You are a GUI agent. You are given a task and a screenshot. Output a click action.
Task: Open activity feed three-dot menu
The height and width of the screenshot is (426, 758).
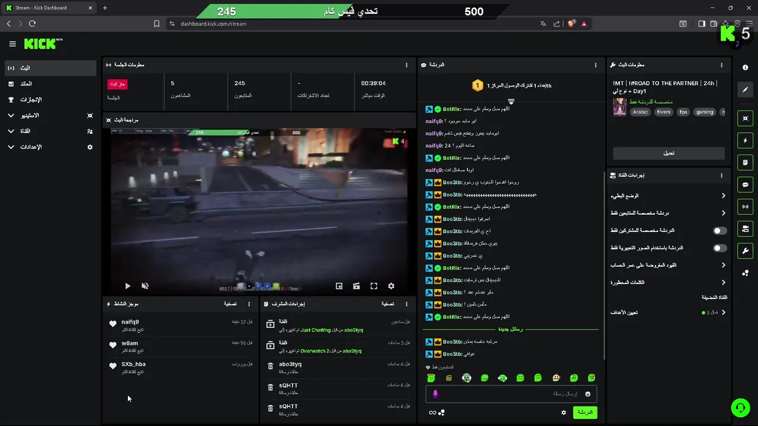[x=249, y=304]
